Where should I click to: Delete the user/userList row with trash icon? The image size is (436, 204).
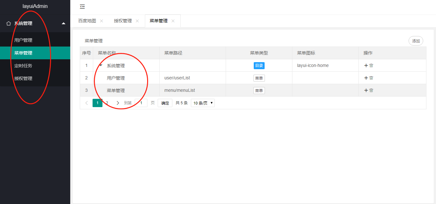pos(371,78)
